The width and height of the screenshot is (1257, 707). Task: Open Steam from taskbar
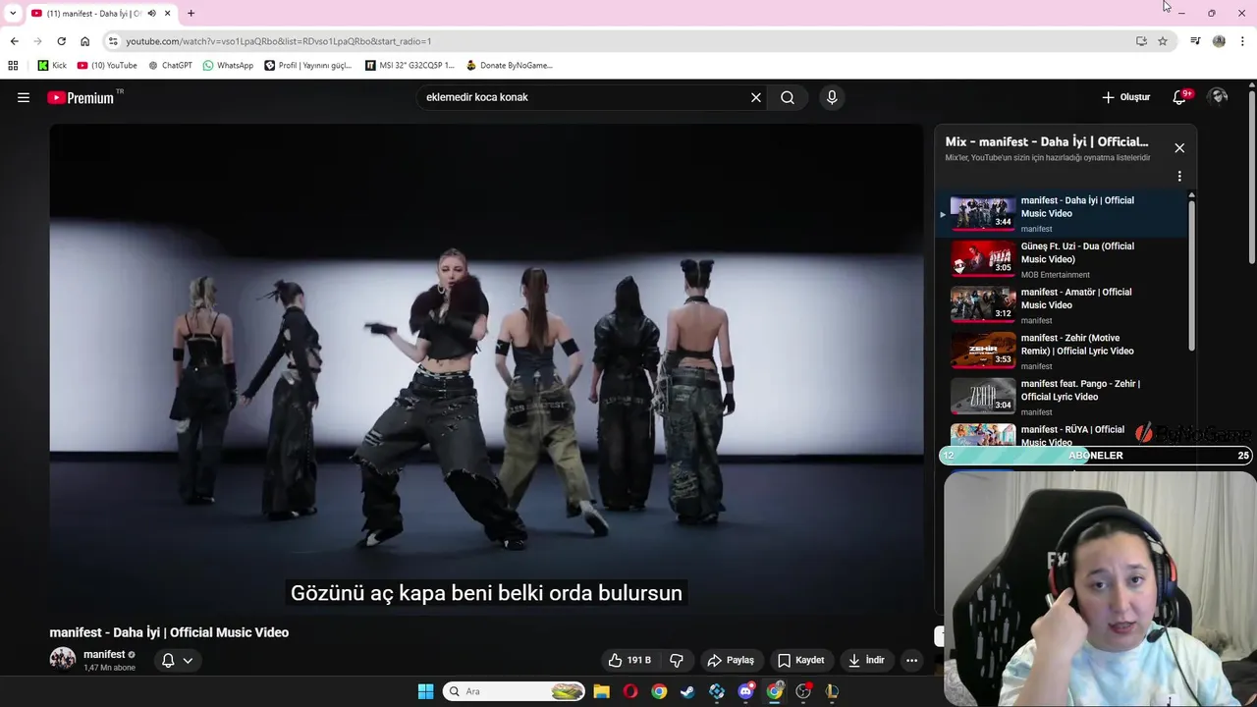(687, 691)
